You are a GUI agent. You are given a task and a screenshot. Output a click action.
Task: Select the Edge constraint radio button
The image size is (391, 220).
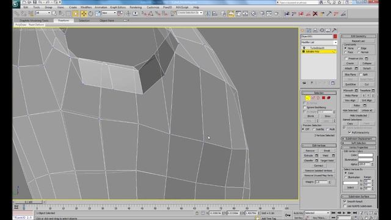pos(359,48)
